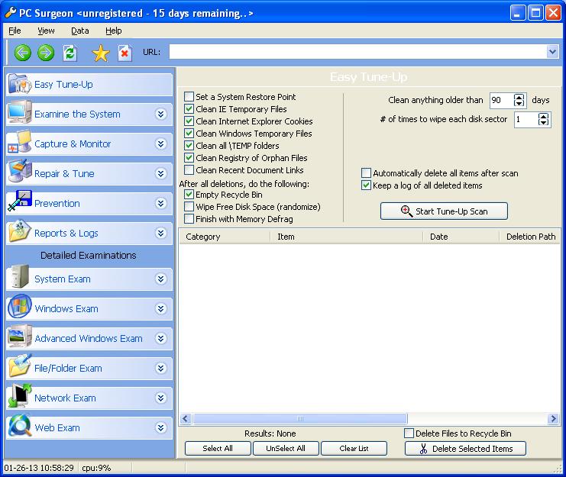Expand the Prevention section chevron
The width and height of the screenshot is (566, 477).
(160, 203)
